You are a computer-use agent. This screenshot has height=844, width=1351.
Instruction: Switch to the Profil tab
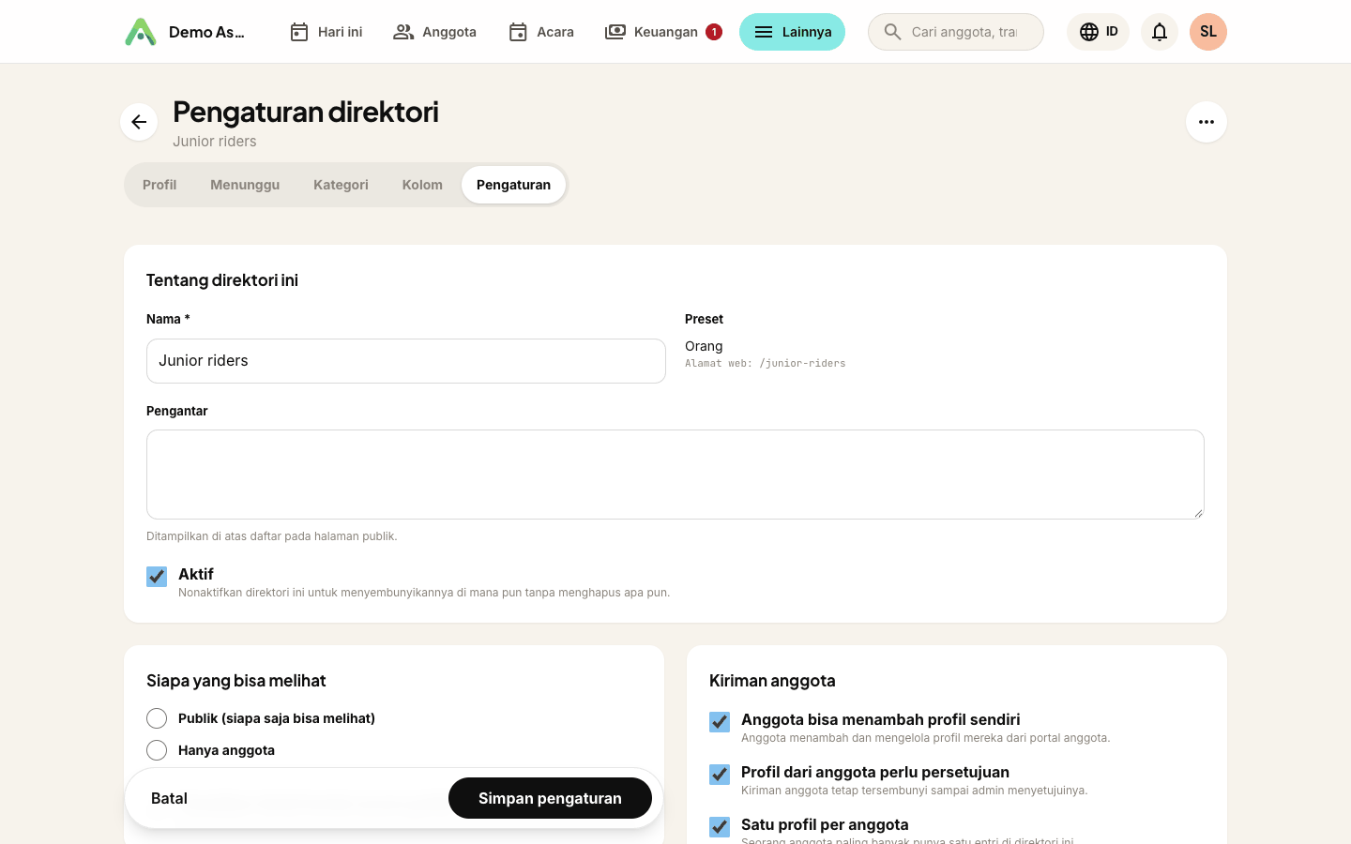click(x=159, y=185)
